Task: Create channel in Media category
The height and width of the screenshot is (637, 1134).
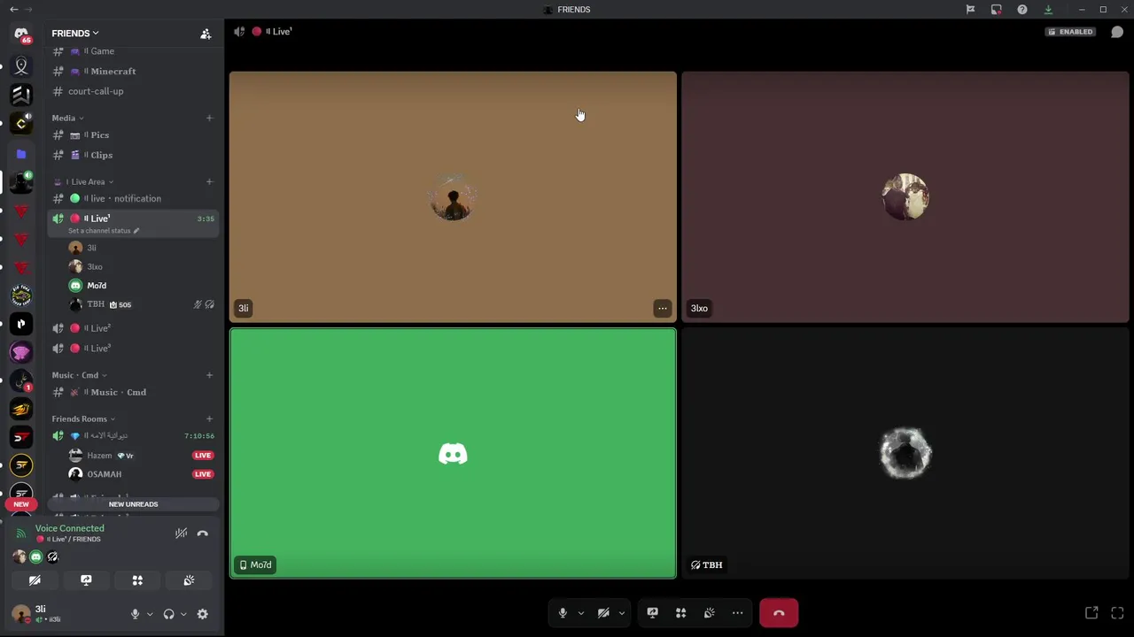Action: pos(209,118)
